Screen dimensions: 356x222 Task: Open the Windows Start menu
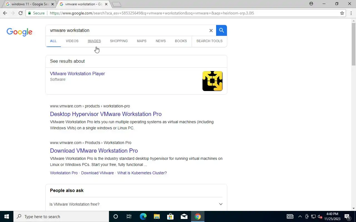click(x=7, y=216)
